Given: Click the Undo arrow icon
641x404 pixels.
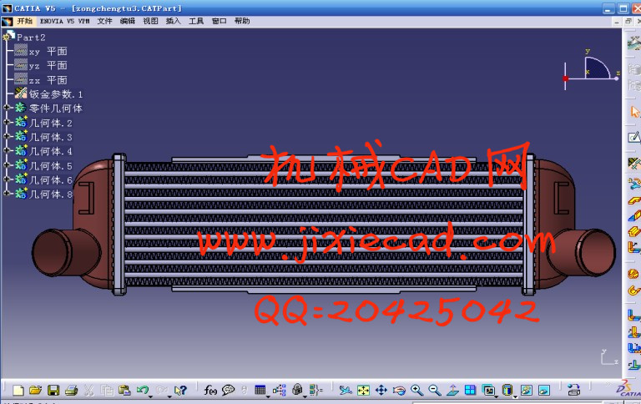Looking at the screenshot, I should tap(142, 390).
